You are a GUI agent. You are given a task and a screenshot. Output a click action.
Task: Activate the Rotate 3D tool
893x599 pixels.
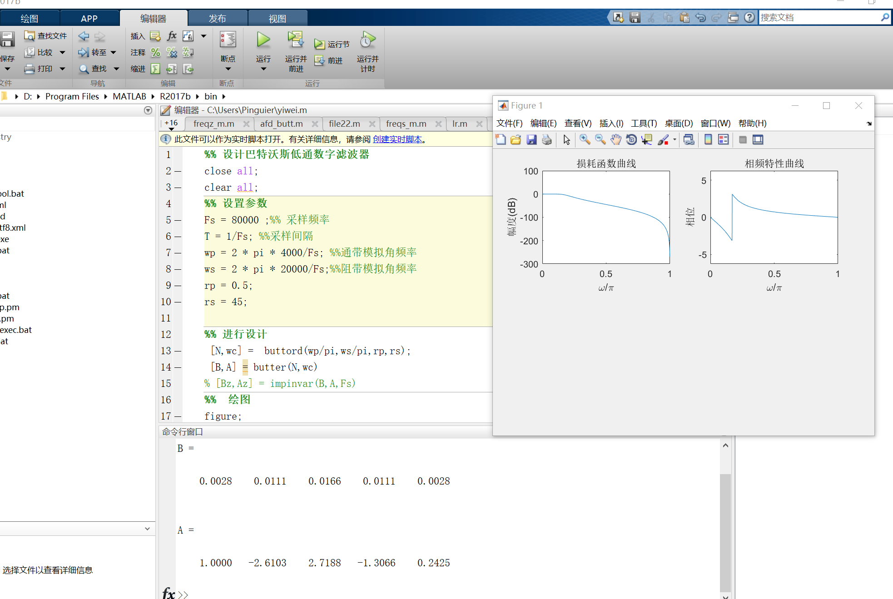tap(631, 140)
